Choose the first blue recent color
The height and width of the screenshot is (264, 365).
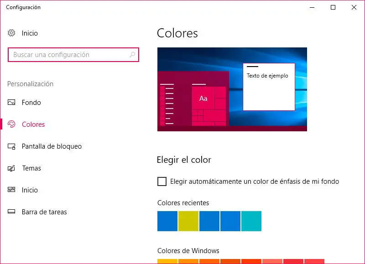click(x=167, y=221)
